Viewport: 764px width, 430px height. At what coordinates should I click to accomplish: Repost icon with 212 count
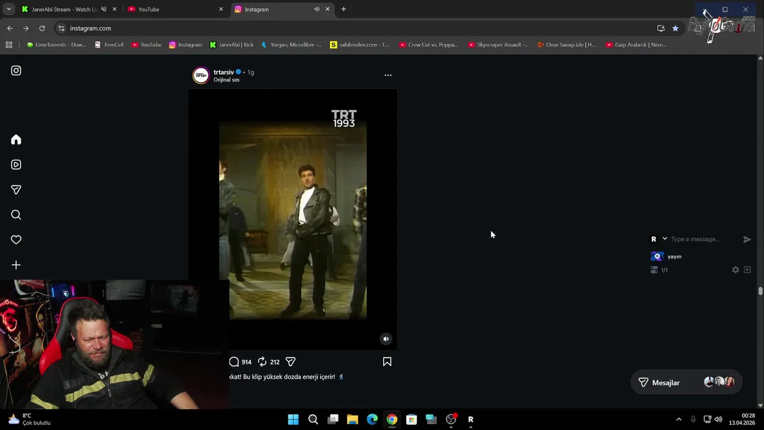[262, 362]
